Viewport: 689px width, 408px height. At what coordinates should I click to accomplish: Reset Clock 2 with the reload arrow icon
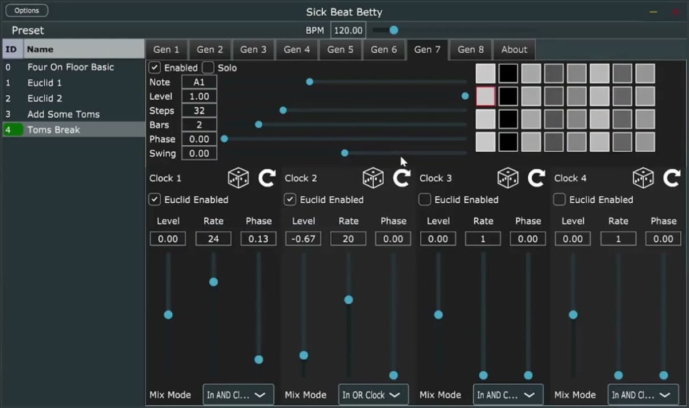401,177
